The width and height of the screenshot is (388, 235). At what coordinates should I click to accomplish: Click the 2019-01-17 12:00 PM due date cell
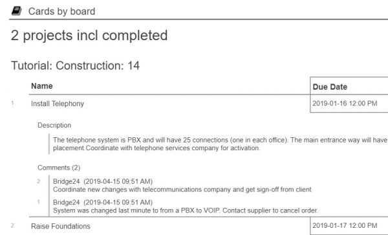tap(345, 225)
